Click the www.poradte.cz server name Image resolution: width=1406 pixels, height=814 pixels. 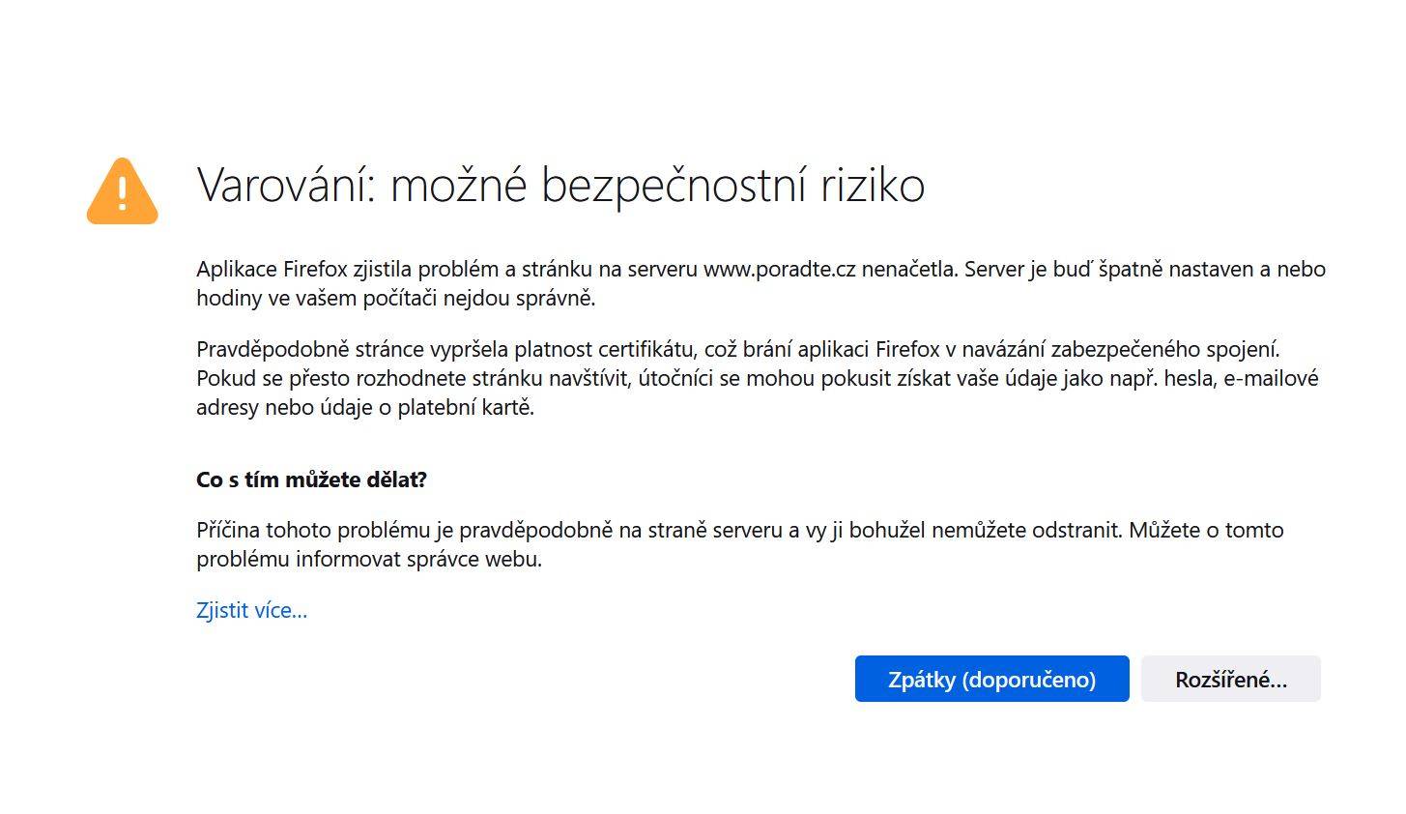[x=779, y=270]
